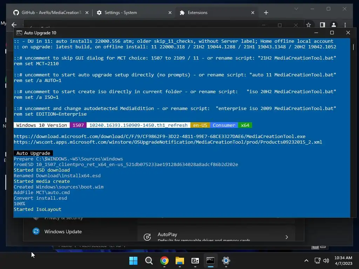Open taskbar Search

(149, 261)
